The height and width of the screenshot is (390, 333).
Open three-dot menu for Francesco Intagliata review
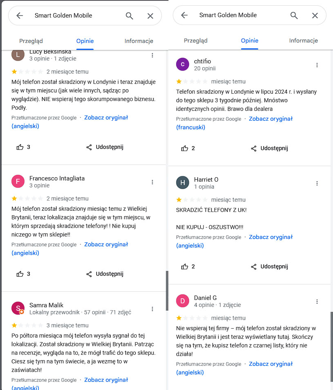152,182
